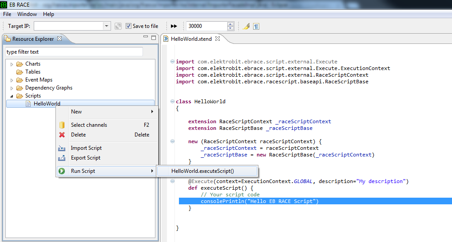Select the Charts tree item
452x242 pixels.
pos(32,64)
